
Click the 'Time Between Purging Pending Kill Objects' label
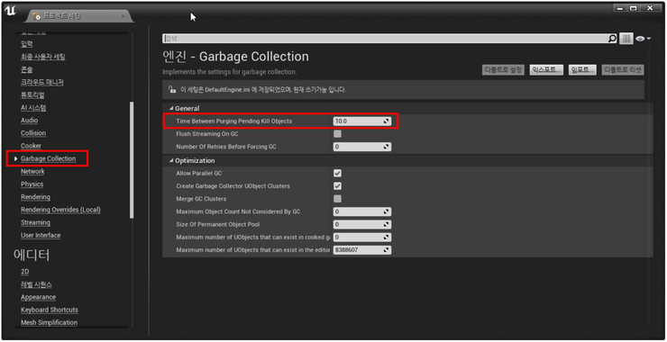234,121
